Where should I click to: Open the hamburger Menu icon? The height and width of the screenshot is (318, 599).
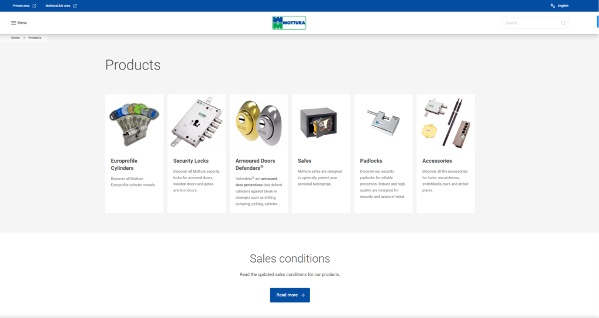13,23
